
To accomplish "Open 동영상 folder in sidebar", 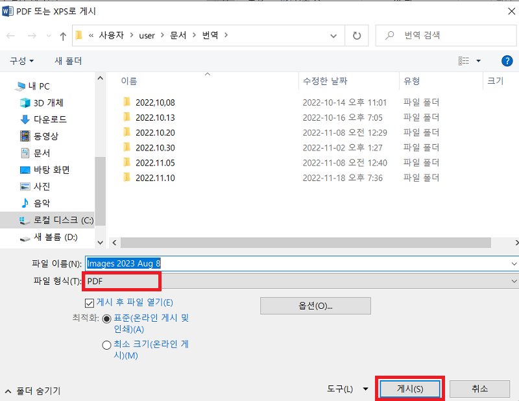I will click(45, 136).
